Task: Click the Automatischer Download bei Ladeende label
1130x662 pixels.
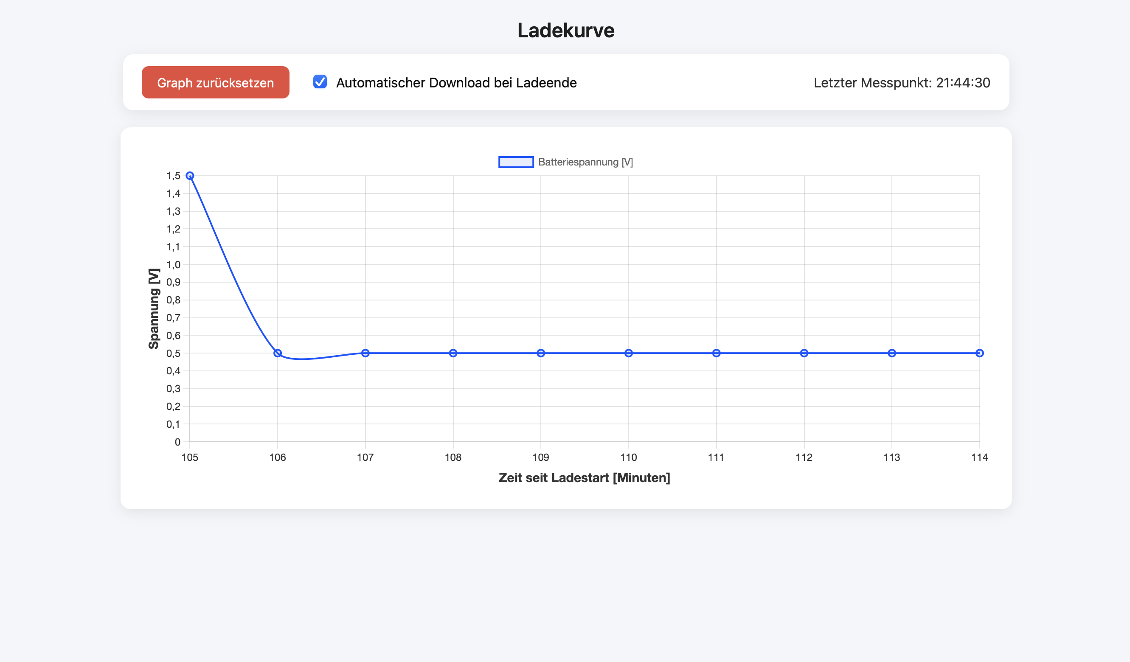Action: (456, 83)
